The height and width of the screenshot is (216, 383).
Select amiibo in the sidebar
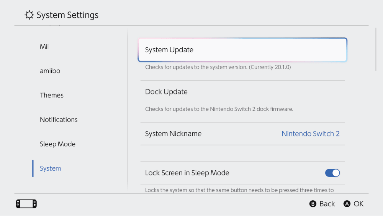pyautogui.click(x=50, y=71)
